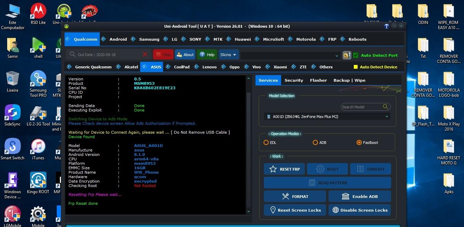This screenshot has width=464, height=227.
Task: Select the ASUS brand tab
Action: (152, 67)
